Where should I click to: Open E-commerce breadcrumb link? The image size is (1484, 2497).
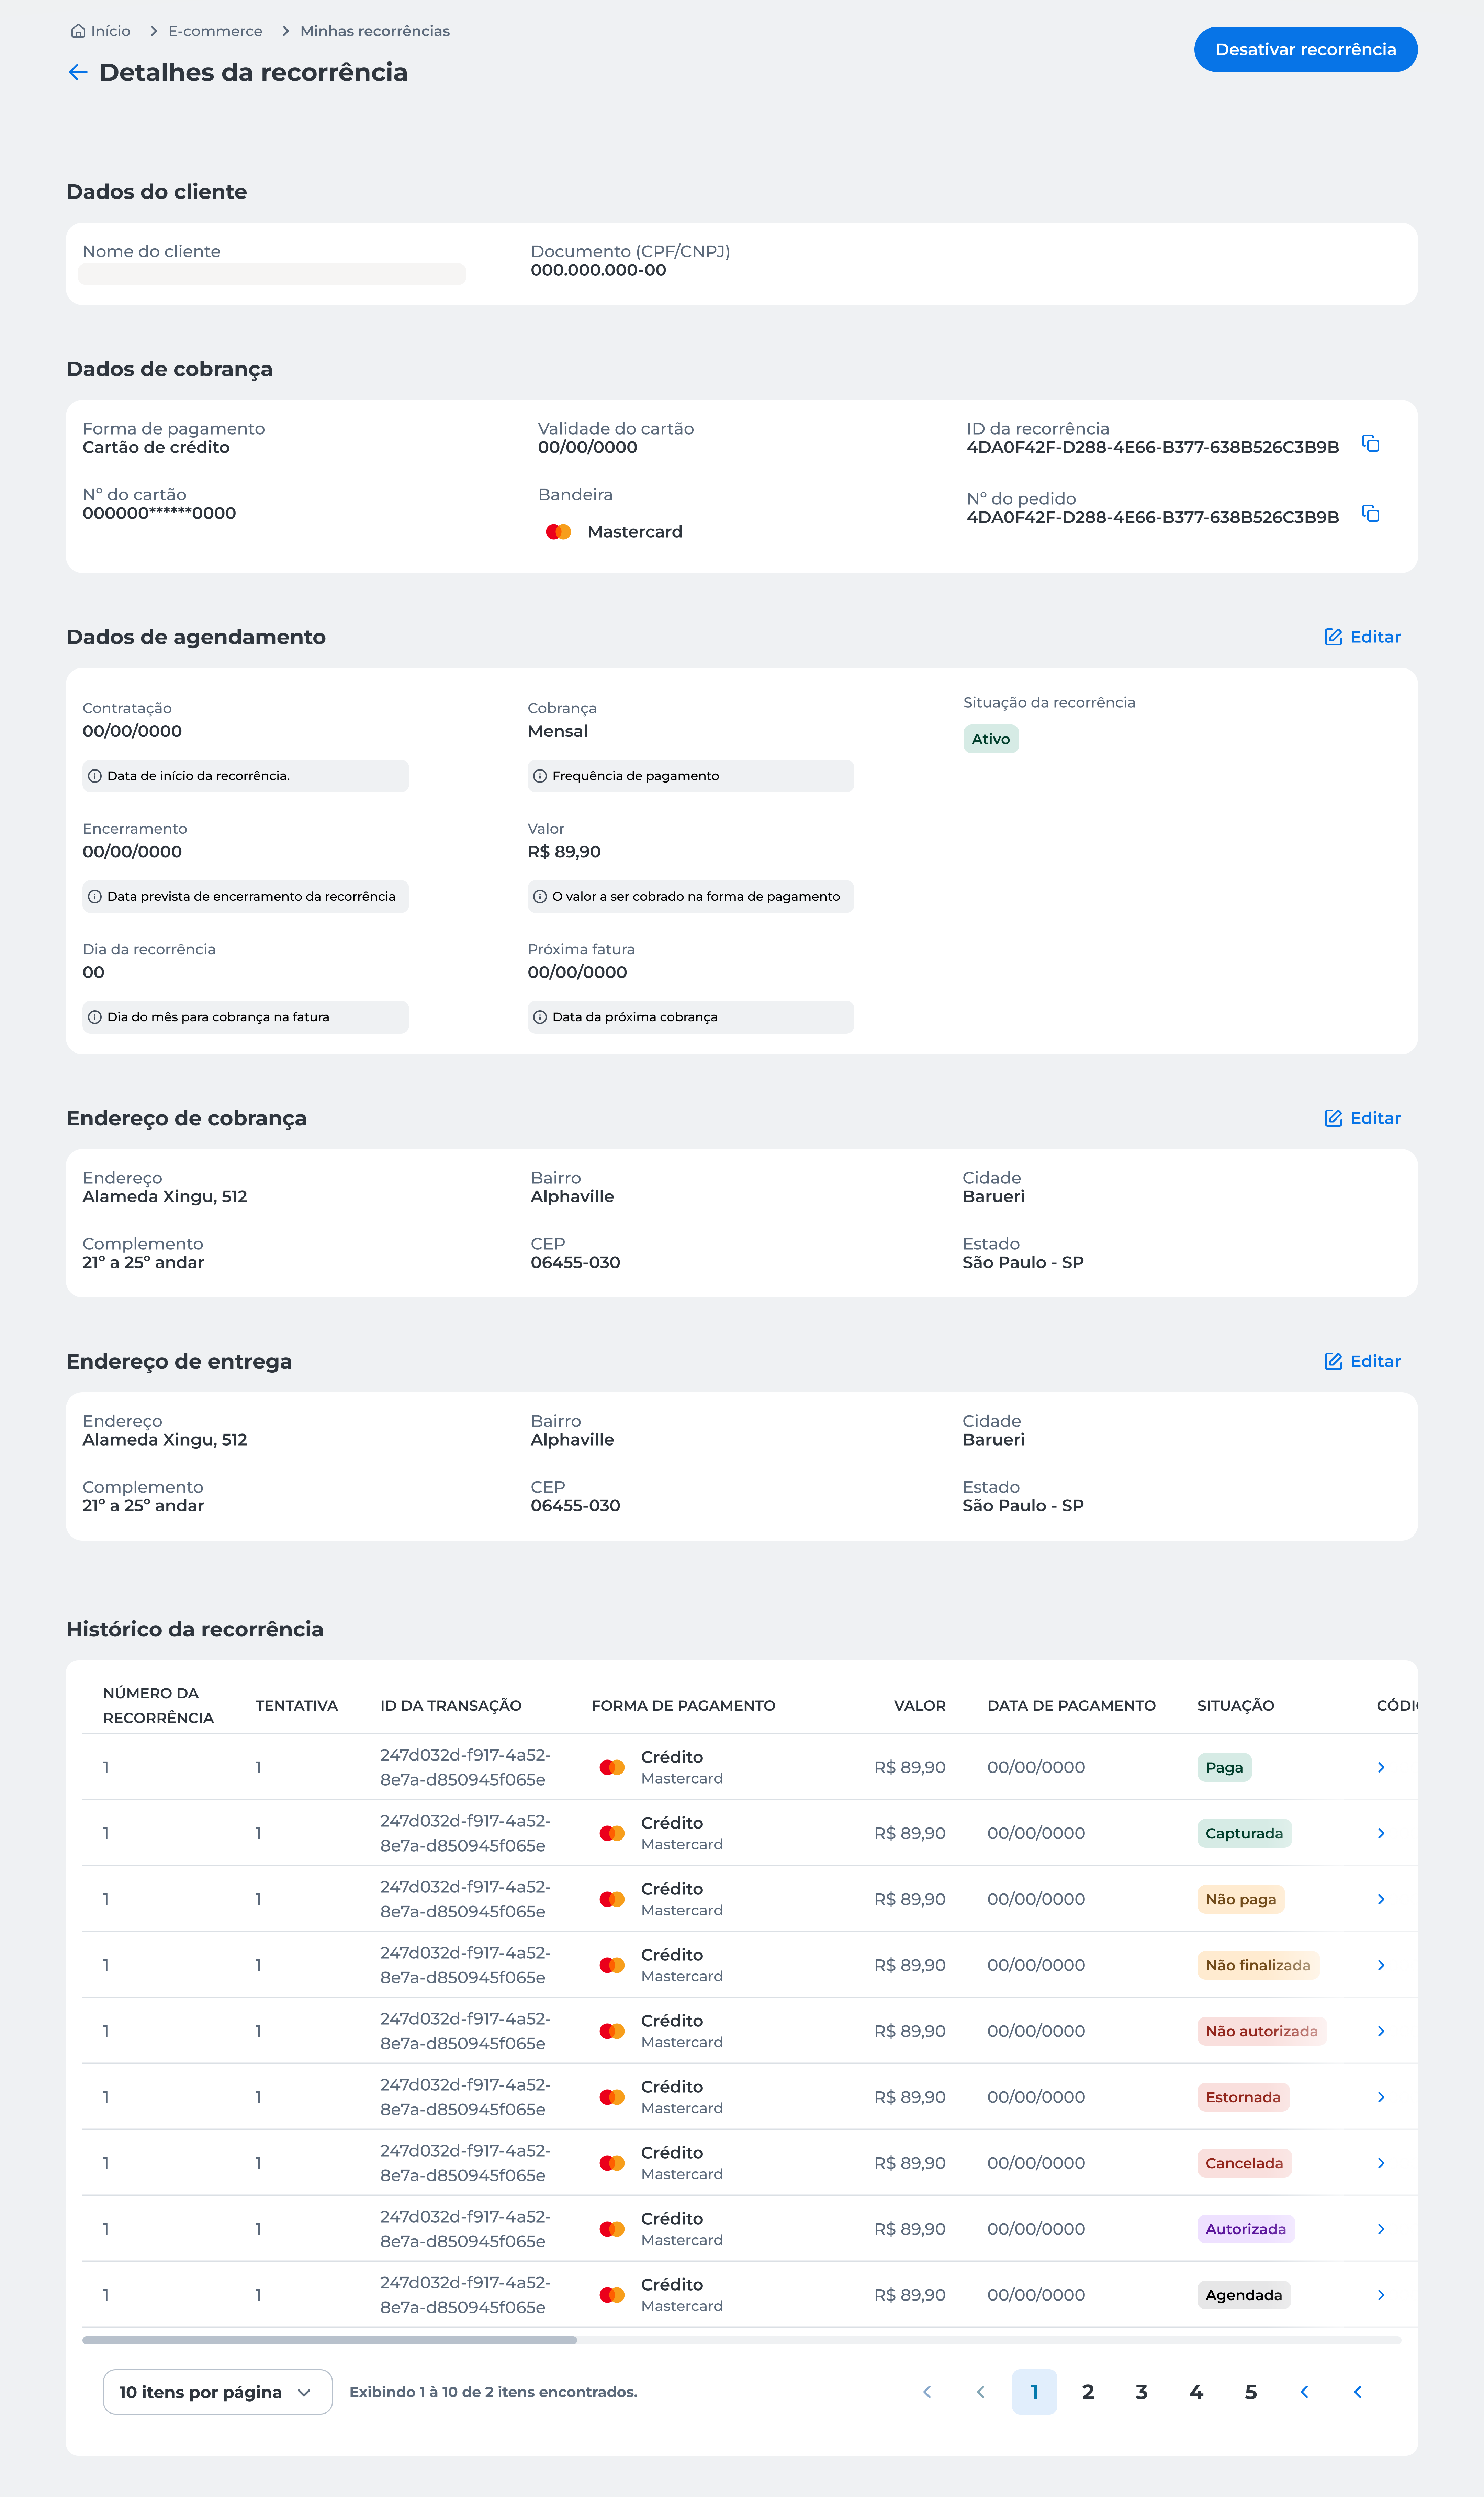pyautogui.click(x=215, y=31)
